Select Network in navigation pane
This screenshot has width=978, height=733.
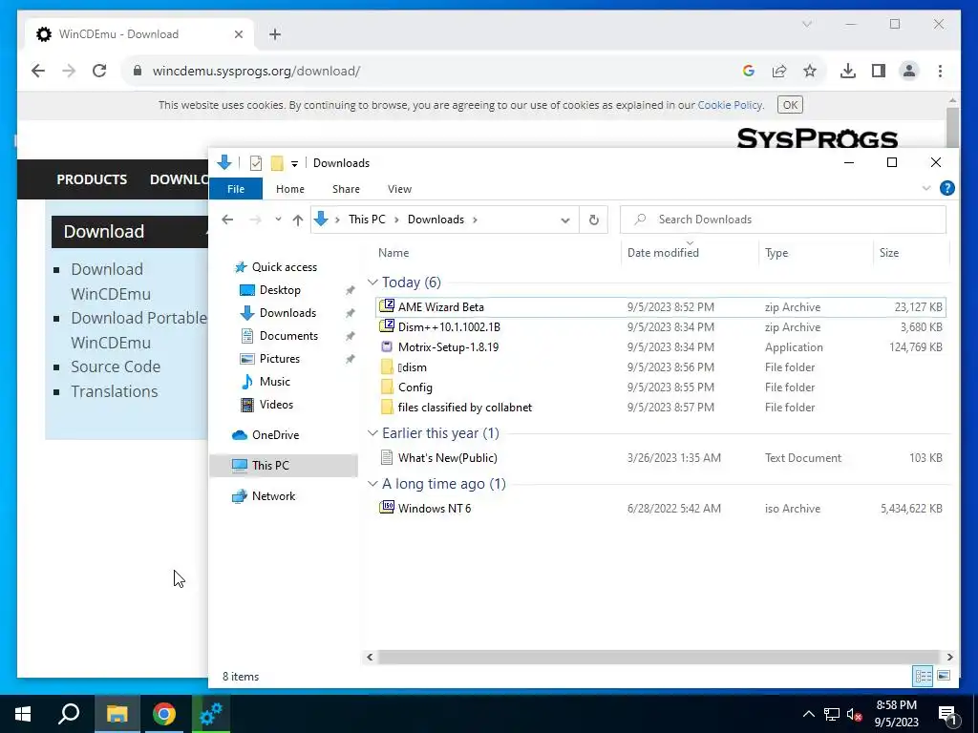coord(273,496)
